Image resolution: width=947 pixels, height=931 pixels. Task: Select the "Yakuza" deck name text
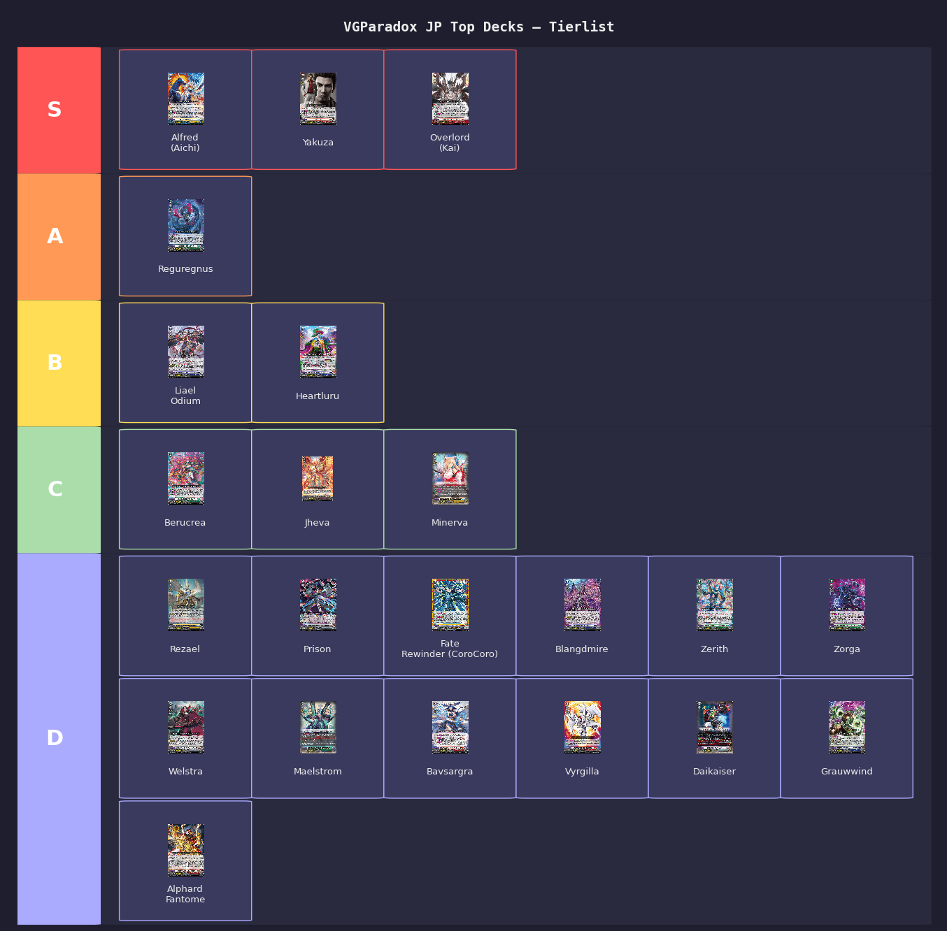318,143
